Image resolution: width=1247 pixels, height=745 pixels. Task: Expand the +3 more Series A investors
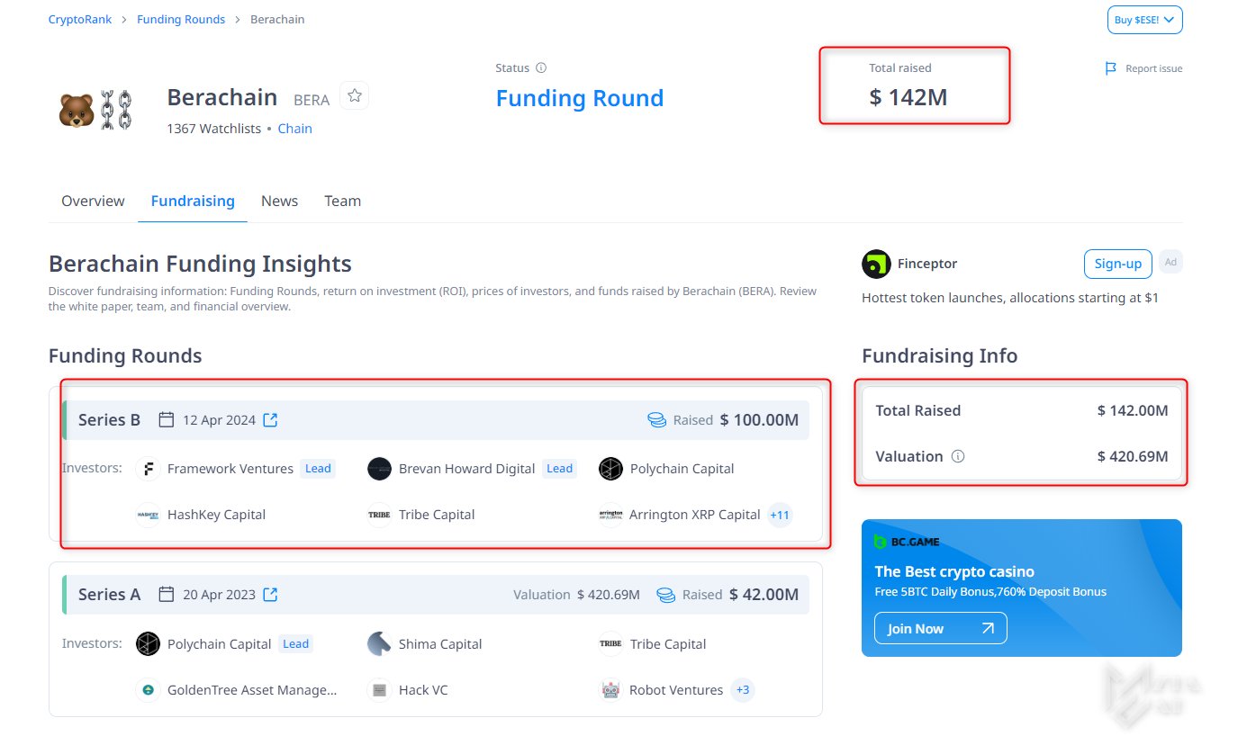(743, 690)
